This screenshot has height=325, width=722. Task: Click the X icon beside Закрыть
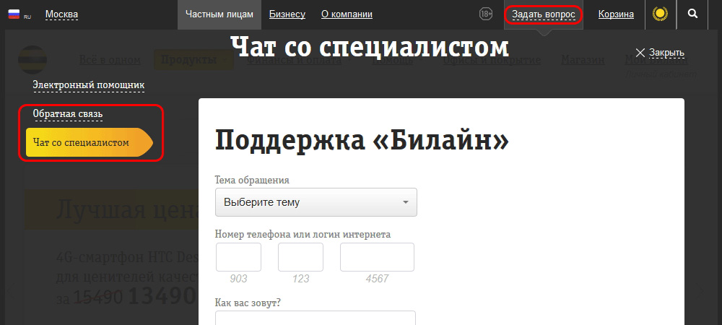(x=640, y=53)
